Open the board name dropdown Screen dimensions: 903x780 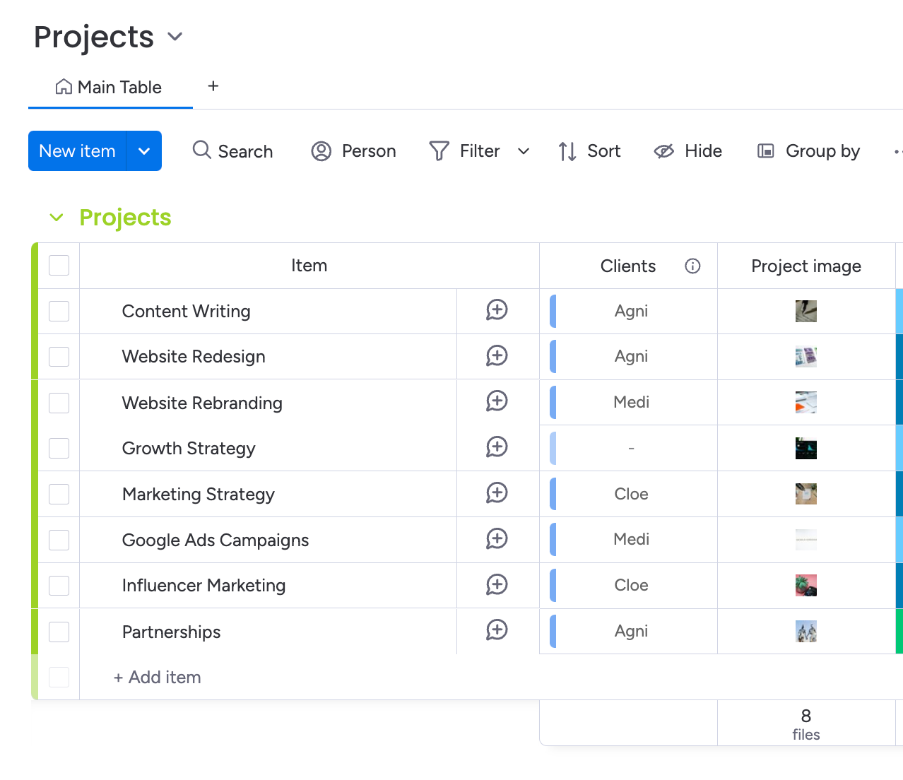[175, 36]
